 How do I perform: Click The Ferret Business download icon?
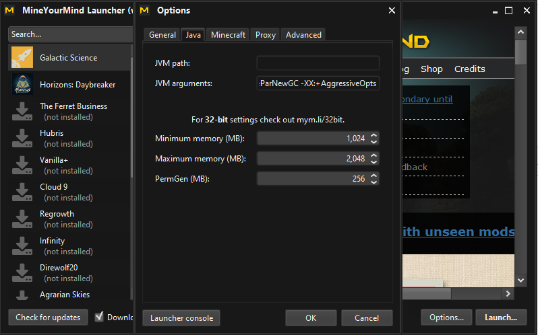click(22, 111)
